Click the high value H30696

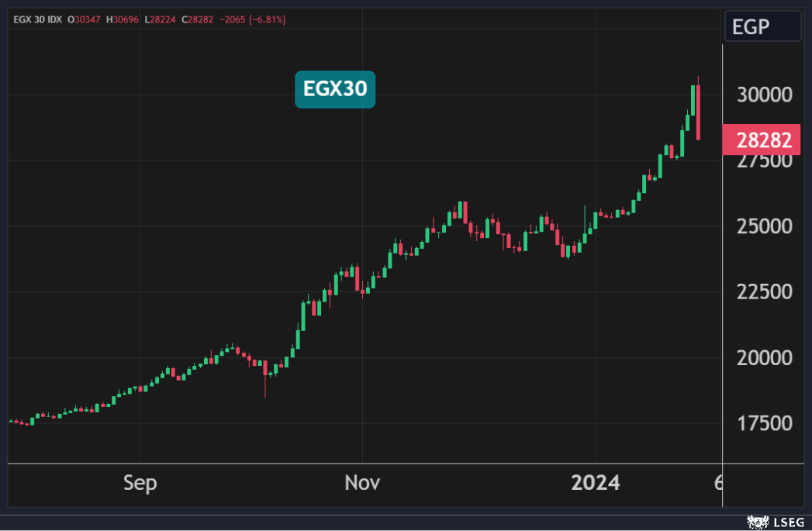[x=122, y=19]
